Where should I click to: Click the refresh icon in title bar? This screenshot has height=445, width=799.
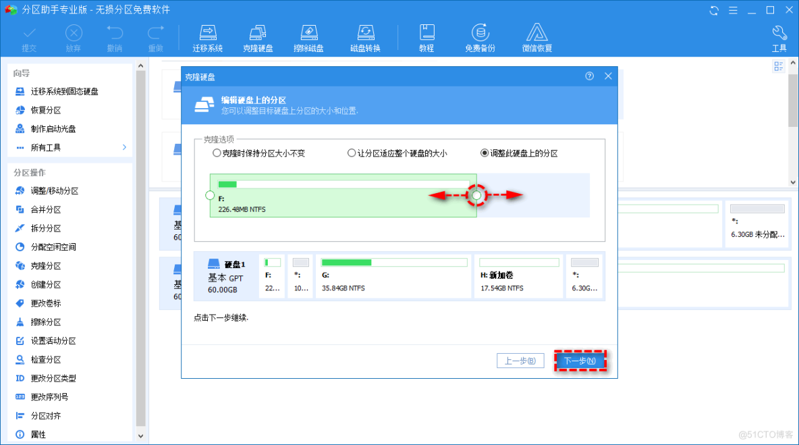click(714, 10)
